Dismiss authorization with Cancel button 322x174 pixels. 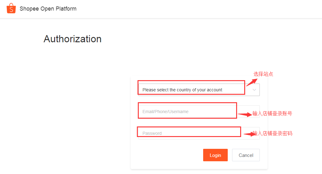tap(246, 155)
